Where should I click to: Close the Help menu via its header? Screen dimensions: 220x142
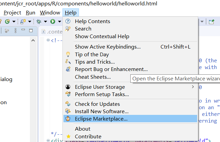[x=71, y=13]
